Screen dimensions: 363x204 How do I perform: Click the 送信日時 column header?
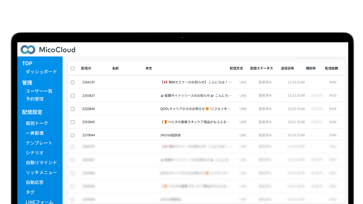coord(287,68)
